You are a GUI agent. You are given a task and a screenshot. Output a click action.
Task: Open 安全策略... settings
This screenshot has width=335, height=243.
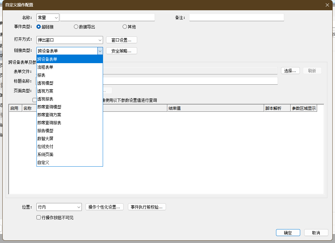121,51
